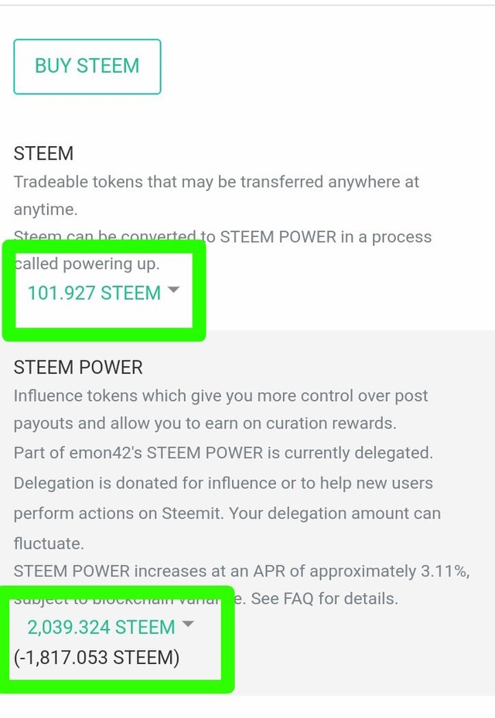
Task: Click the delegated amount (-1,817.053 STEEM)
Action: click(x=97, y=658)
